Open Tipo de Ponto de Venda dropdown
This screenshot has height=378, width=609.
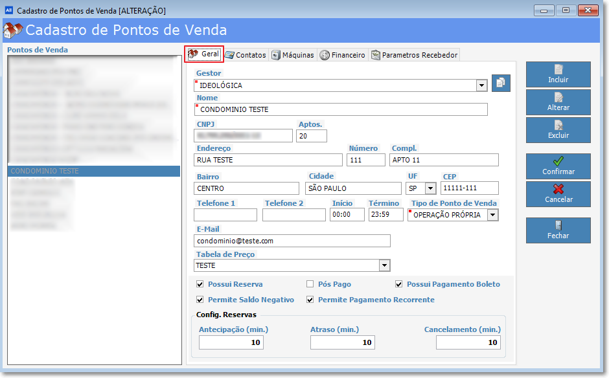[492, 215]
